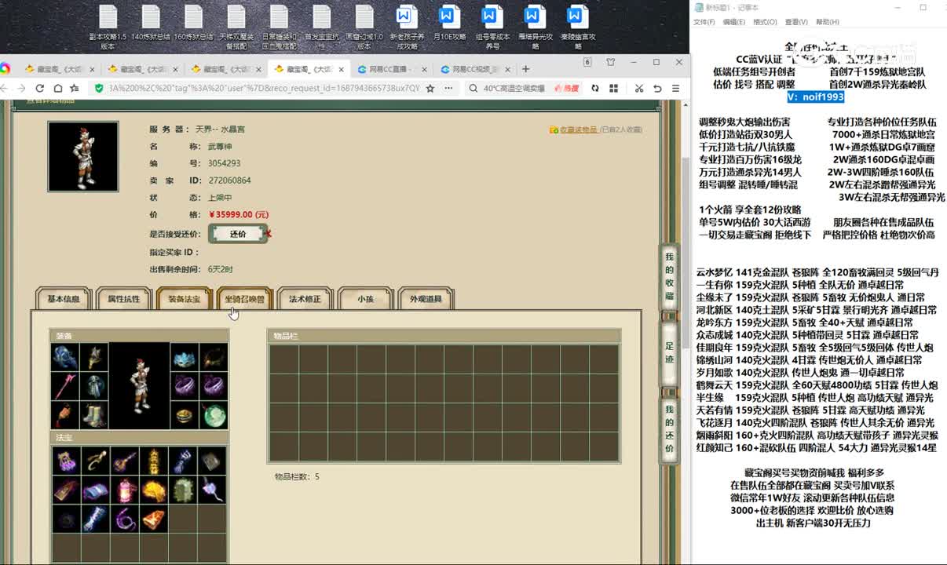The image size is (947, 565).
Task: Open Notepad 编辑(E) menu
Action: (x=733, y=22)
